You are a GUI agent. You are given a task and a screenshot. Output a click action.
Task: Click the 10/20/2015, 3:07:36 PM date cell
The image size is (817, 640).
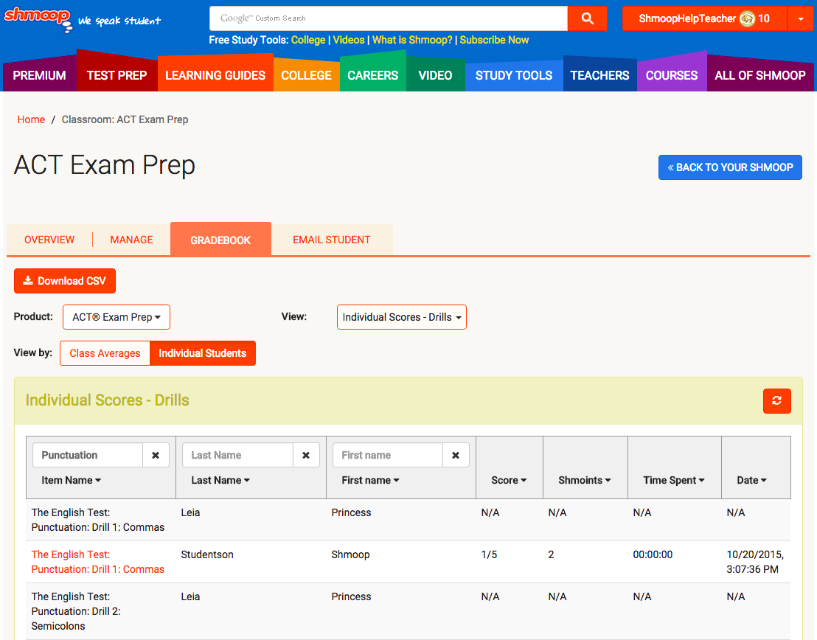[x=755, y=562]
